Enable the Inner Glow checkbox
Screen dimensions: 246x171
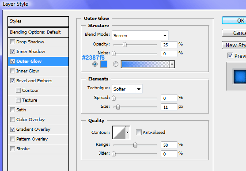[12, 71]
